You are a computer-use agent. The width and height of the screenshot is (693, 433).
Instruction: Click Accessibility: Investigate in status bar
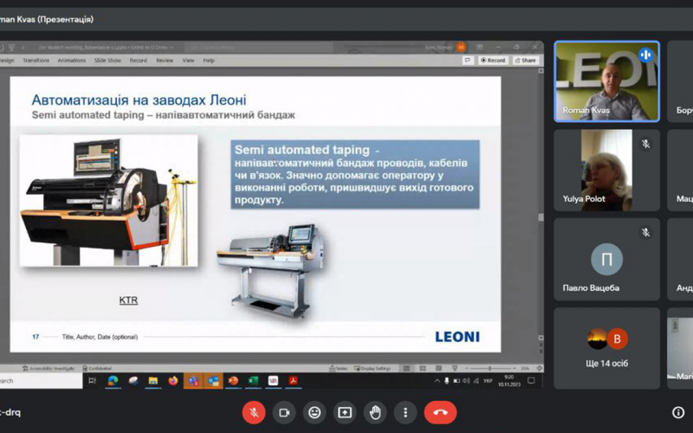[x=49, y=368]
